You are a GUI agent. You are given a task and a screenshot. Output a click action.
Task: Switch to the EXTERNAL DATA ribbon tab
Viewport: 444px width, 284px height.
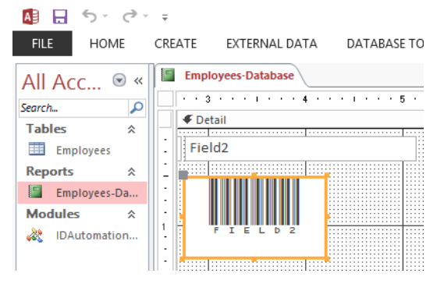[272, 44]
